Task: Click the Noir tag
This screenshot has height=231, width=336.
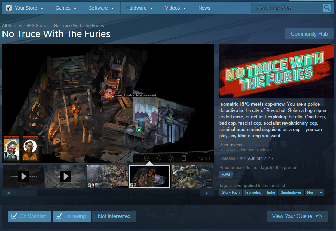Action: coord(311,193)
